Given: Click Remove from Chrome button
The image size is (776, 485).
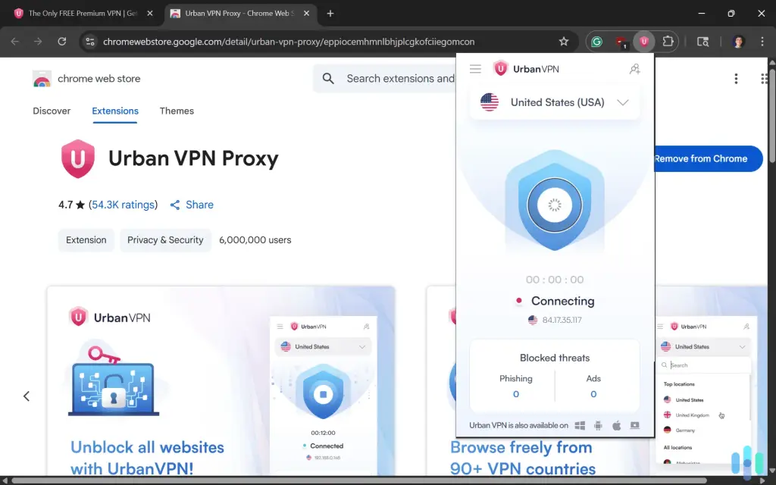Looking at the screenshot, I should pos(708,159).
